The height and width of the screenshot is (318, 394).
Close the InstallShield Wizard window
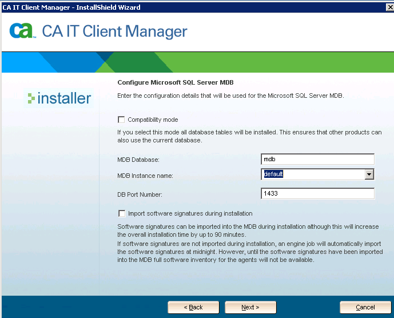click(x=390, y=7)
